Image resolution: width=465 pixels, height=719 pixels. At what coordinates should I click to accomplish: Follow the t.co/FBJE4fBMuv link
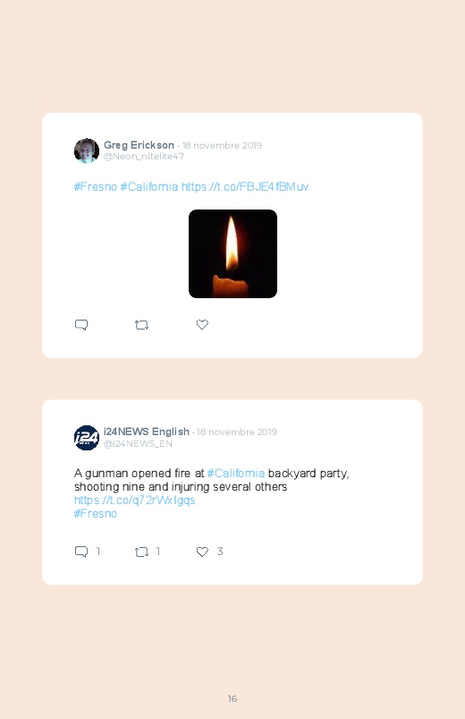(x=245, y=186)
